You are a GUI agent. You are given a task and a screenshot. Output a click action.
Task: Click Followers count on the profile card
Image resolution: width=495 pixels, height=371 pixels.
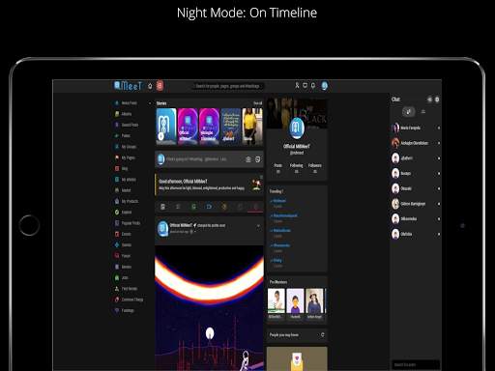[315, 168]
